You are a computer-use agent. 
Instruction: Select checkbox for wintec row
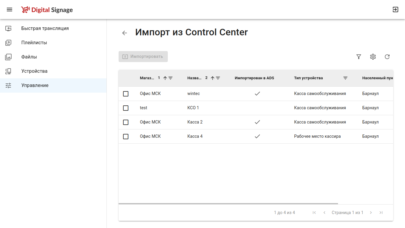click(x=126, y=94)
